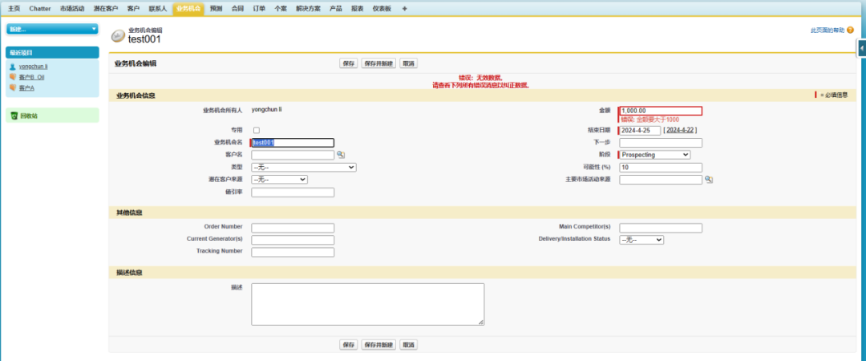Click the user icon beside yongchun li
This screenshot has height=361, width=866.
coord(13,67)
